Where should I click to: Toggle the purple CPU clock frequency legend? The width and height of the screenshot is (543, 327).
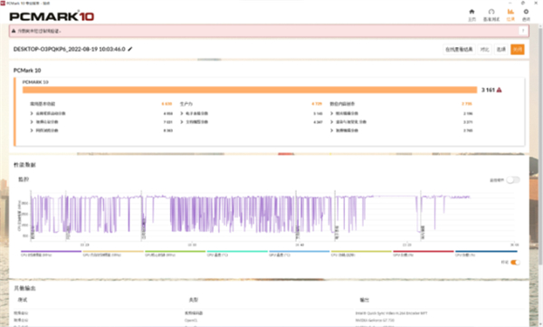[51, 254]
